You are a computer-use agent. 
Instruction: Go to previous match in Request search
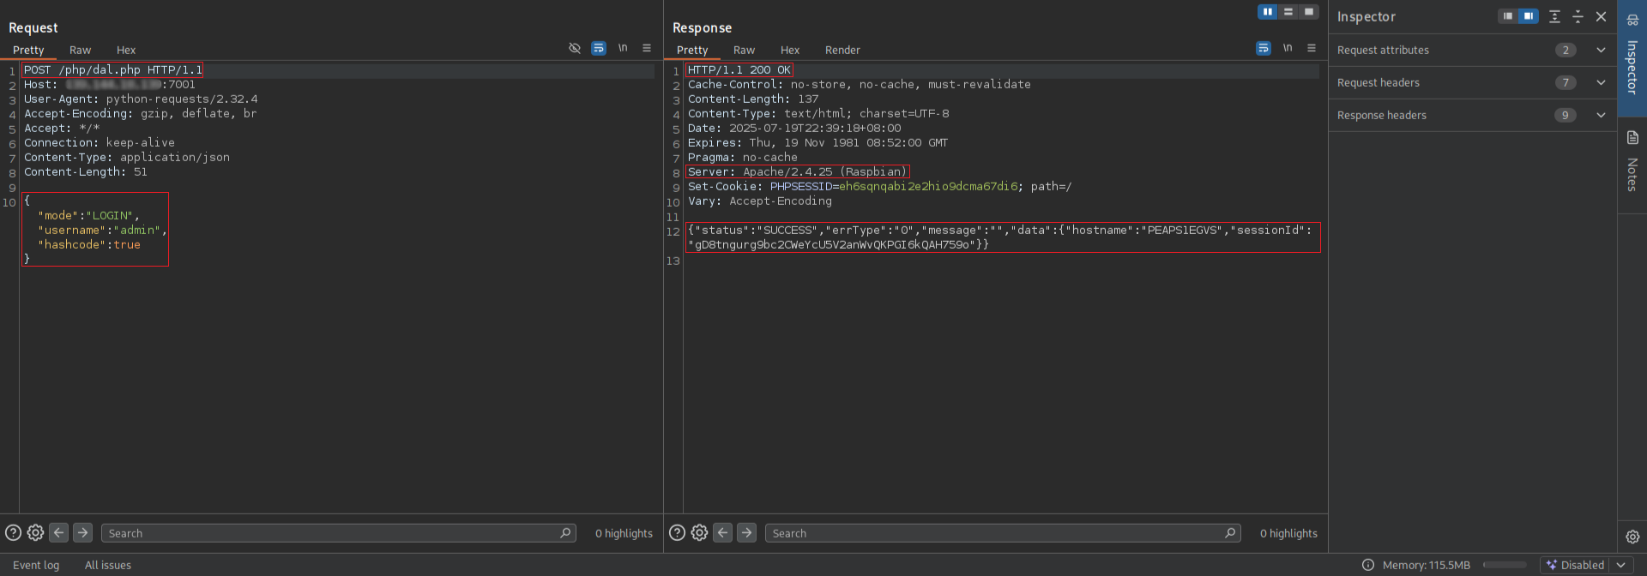click(58, 532)
